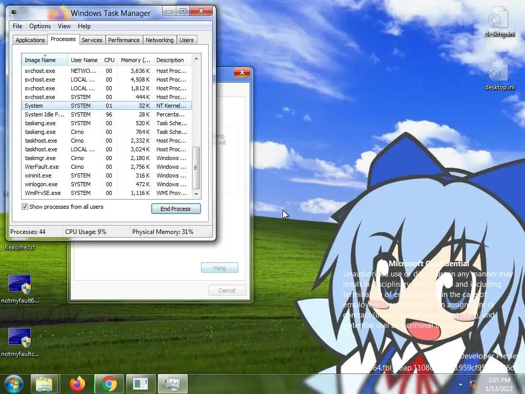
Task: Toggle Show processes from all users
Action: [x=25, y=207]
